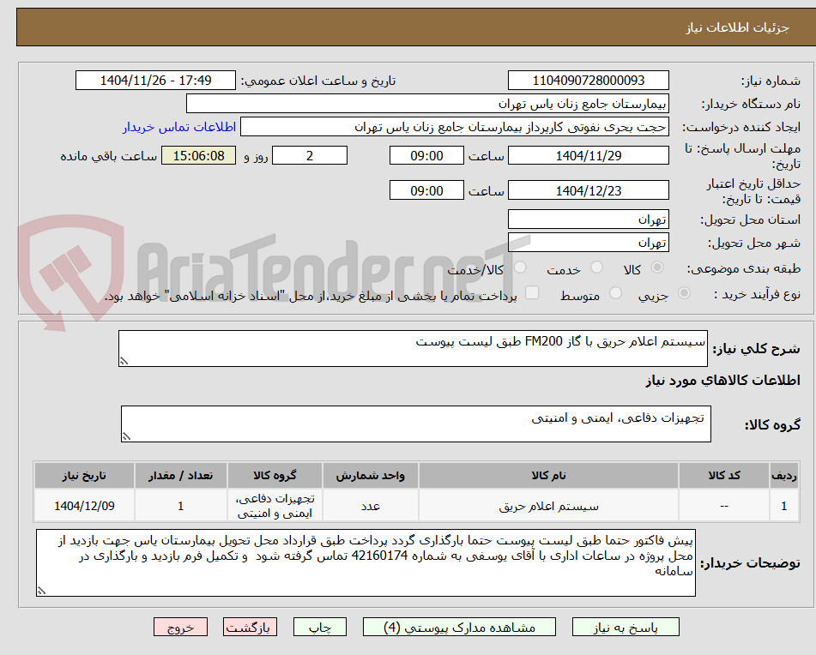Image resolution: width=816 pixels, height=655 pixels.
Task: Select the کالا radio button
Action: click(657, 267)
